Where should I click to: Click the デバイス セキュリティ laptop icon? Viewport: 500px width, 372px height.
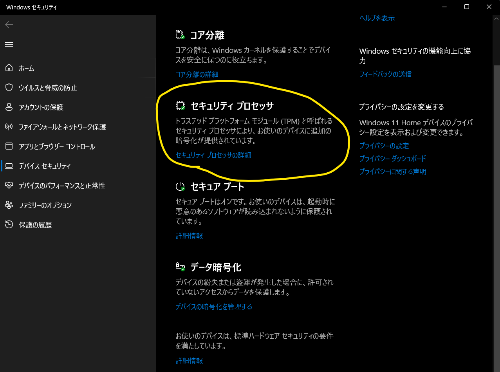tap(9, 166)
